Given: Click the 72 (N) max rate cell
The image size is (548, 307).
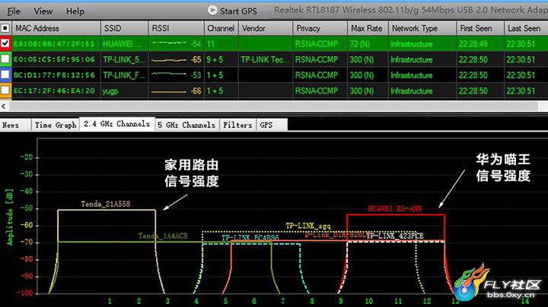Looking at the screenshot, I should pos(368,44).
